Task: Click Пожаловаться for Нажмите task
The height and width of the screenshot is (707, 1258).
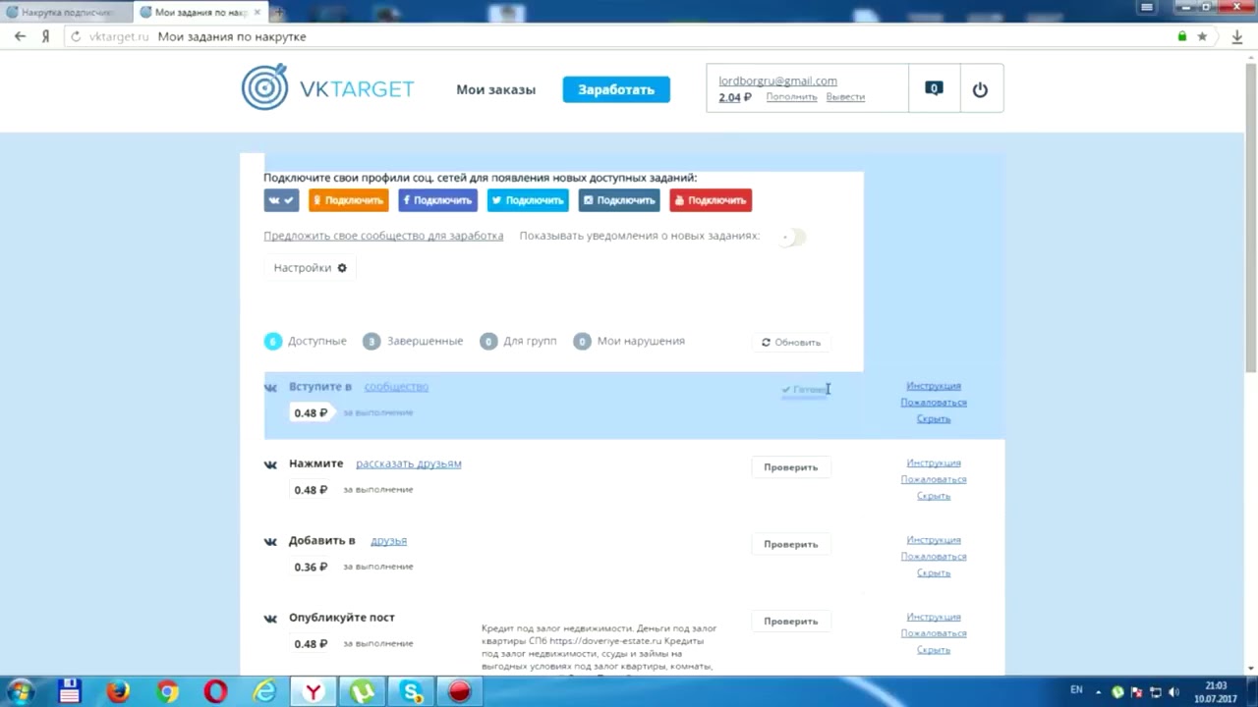Action: click(x=934, y=479)
